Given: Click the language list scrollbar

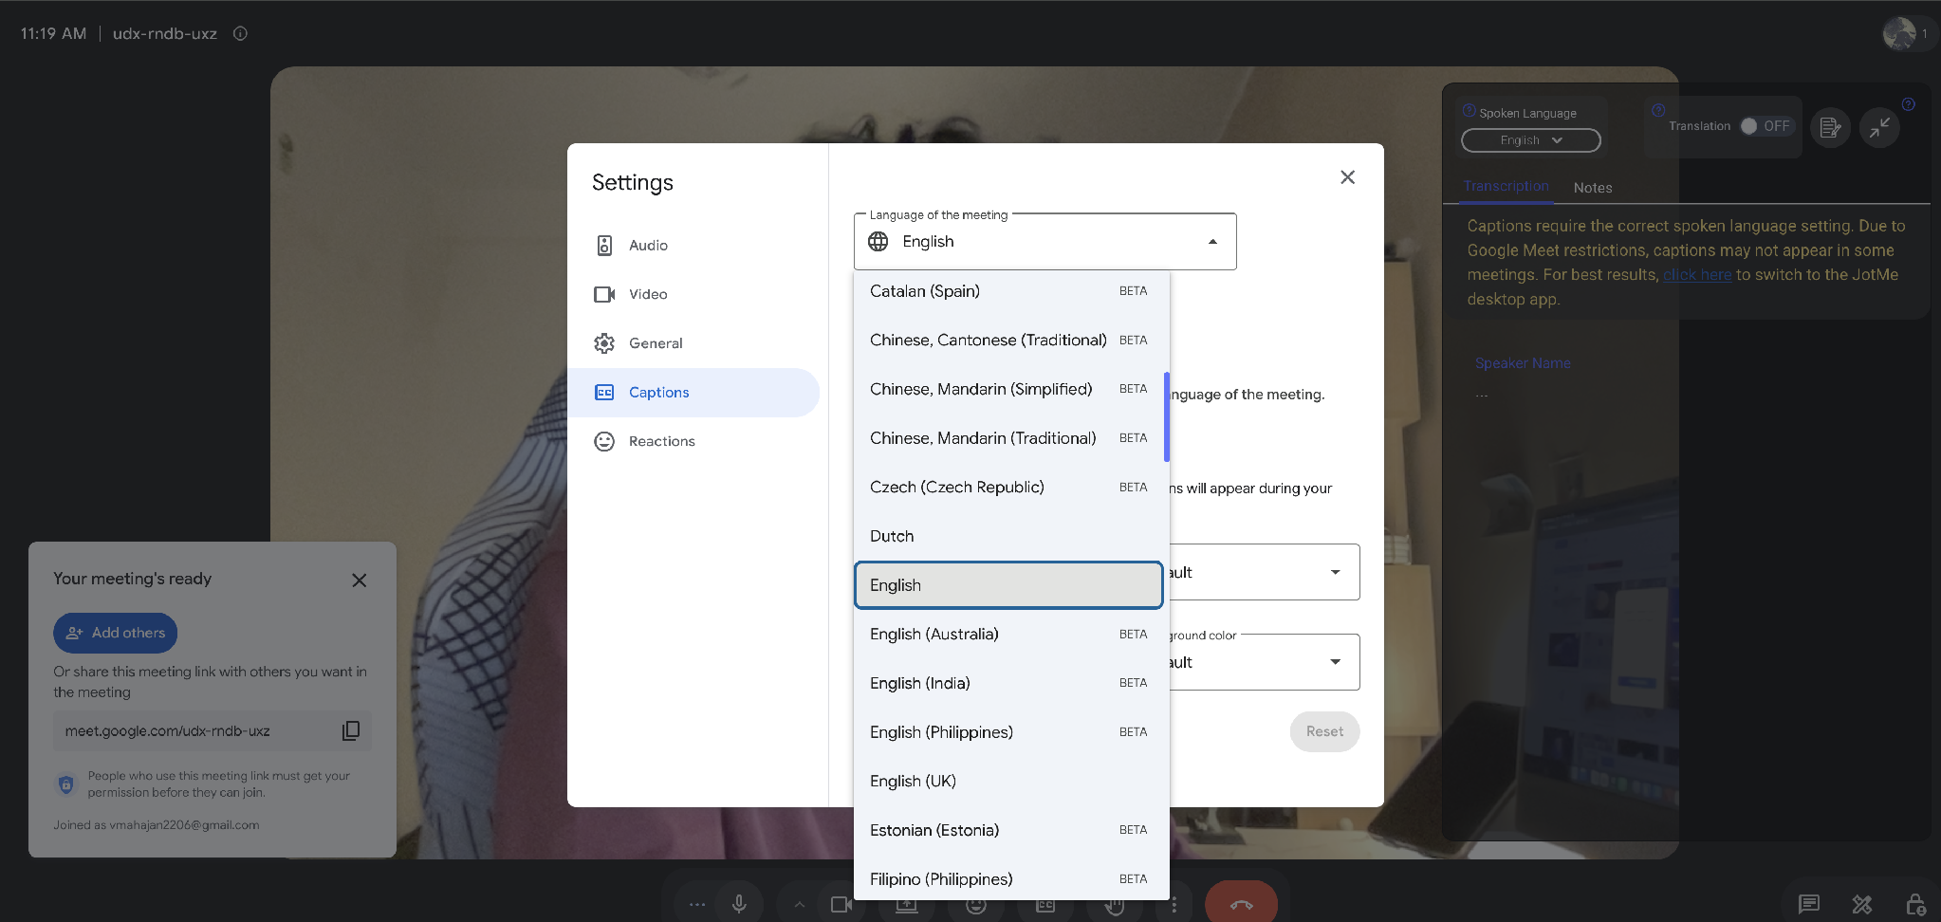Looking at the screenshot, I should (1166, 417).
